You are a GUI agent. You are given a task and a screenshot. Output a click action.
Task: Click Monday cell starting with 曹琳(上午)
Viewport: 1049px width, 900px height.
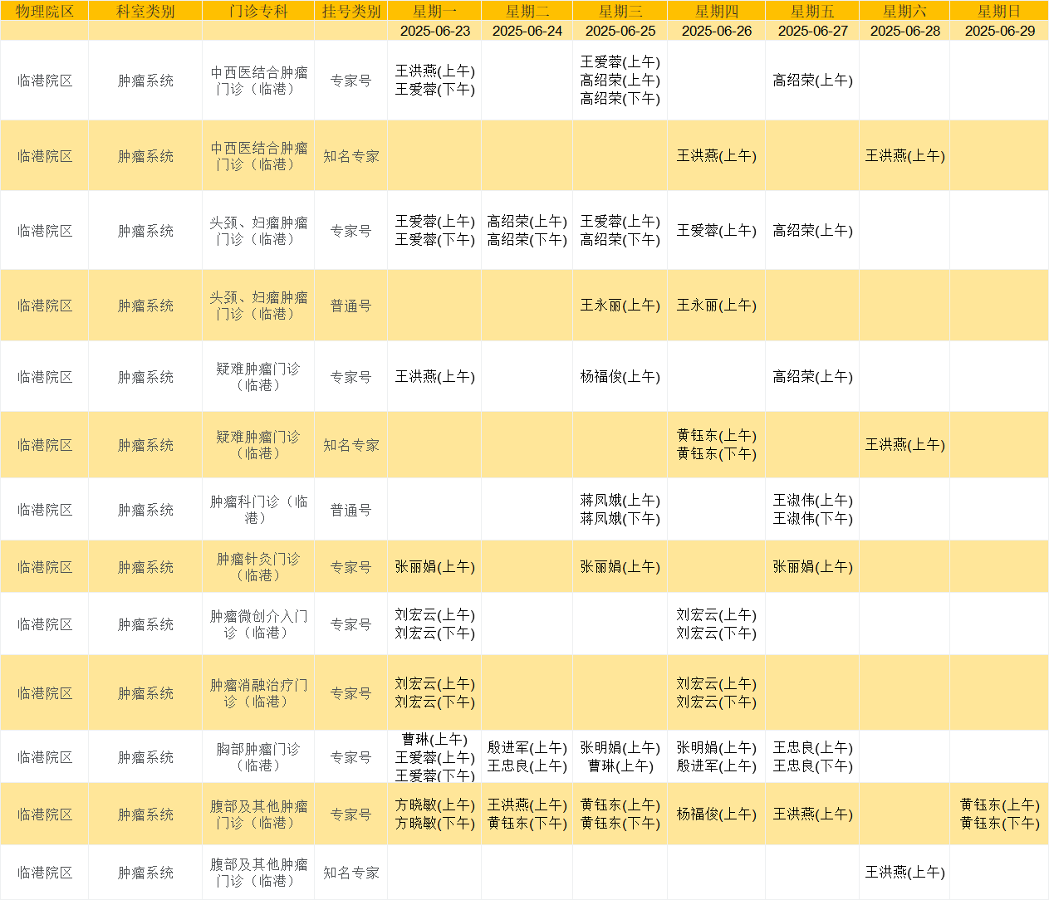coord(434,757)
